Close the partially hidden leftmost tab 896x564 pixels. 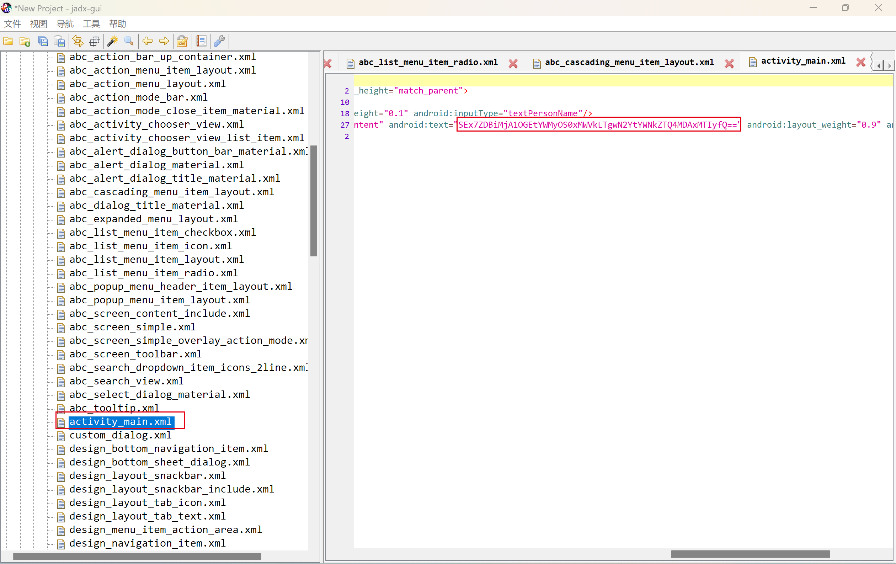tap(328, 63)
